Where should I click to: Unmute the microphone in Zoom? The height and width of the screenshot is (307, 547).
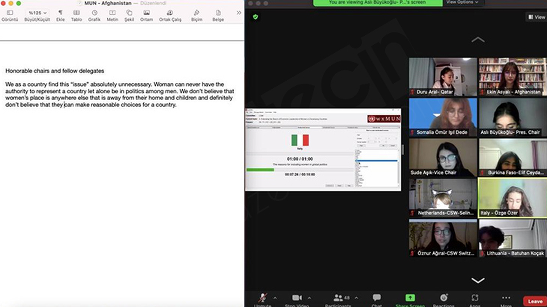[262, 298]
